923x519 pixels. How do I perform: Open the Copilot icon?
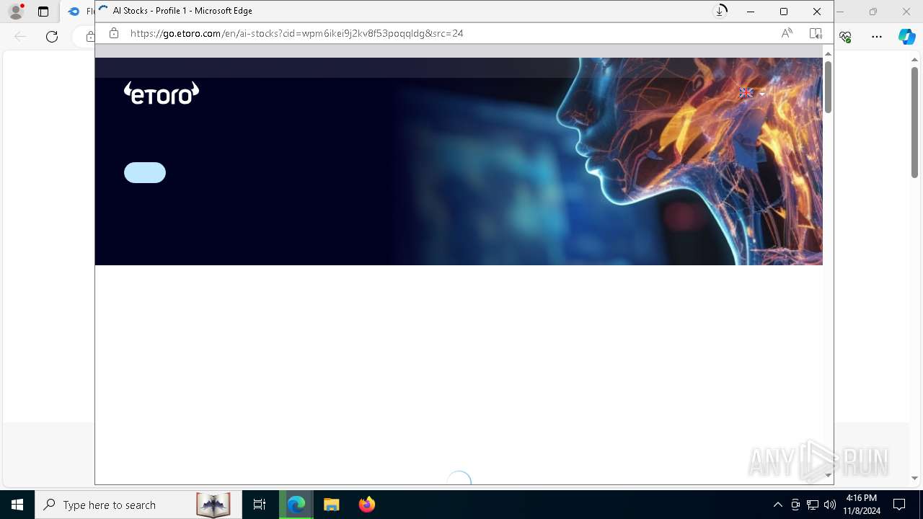coord(907,36)
